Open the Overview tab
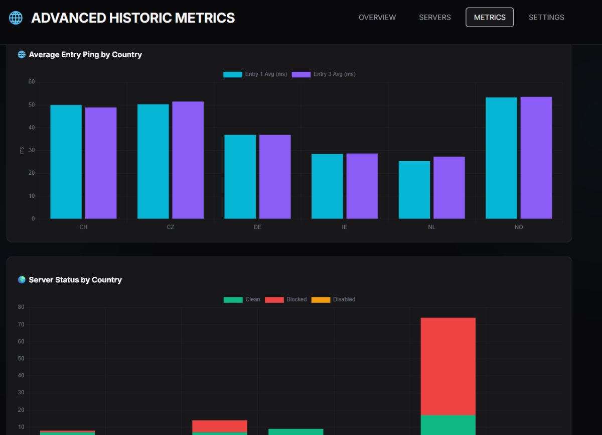Screen dimensions: 602x435 tap(377, 18)
